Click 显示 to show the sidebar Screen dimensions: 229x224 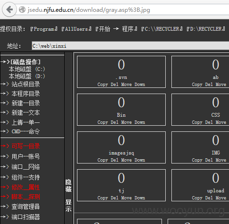(68, 206)
